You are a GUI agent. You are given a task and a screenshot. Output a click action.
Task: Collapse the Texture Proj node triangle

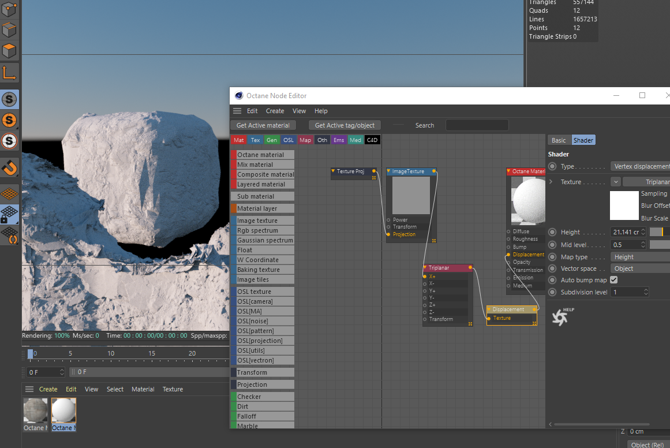click(333, 171)
